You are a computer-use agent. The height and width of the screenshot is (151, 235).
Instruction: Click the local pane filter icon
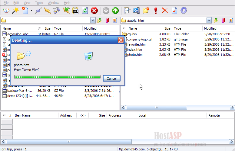[115, 20]
